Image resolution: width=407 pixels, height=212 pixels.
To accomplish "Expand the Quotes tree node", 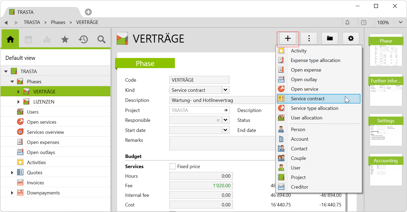I will pyautogui.click(x=12, y=173).
